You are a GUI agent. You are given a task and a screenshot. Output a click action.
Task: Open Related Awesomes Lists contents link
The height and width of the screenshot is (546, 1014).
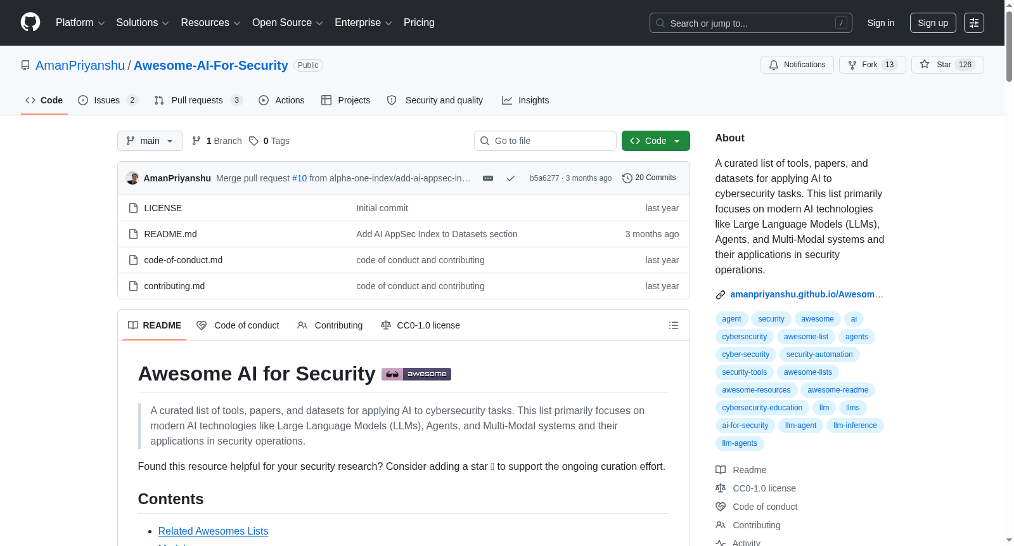click(x=213, y=531)
